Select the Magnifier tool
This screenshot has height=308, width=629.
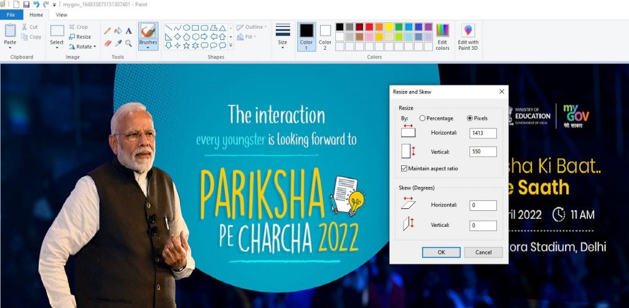click(x=129, y=43)
